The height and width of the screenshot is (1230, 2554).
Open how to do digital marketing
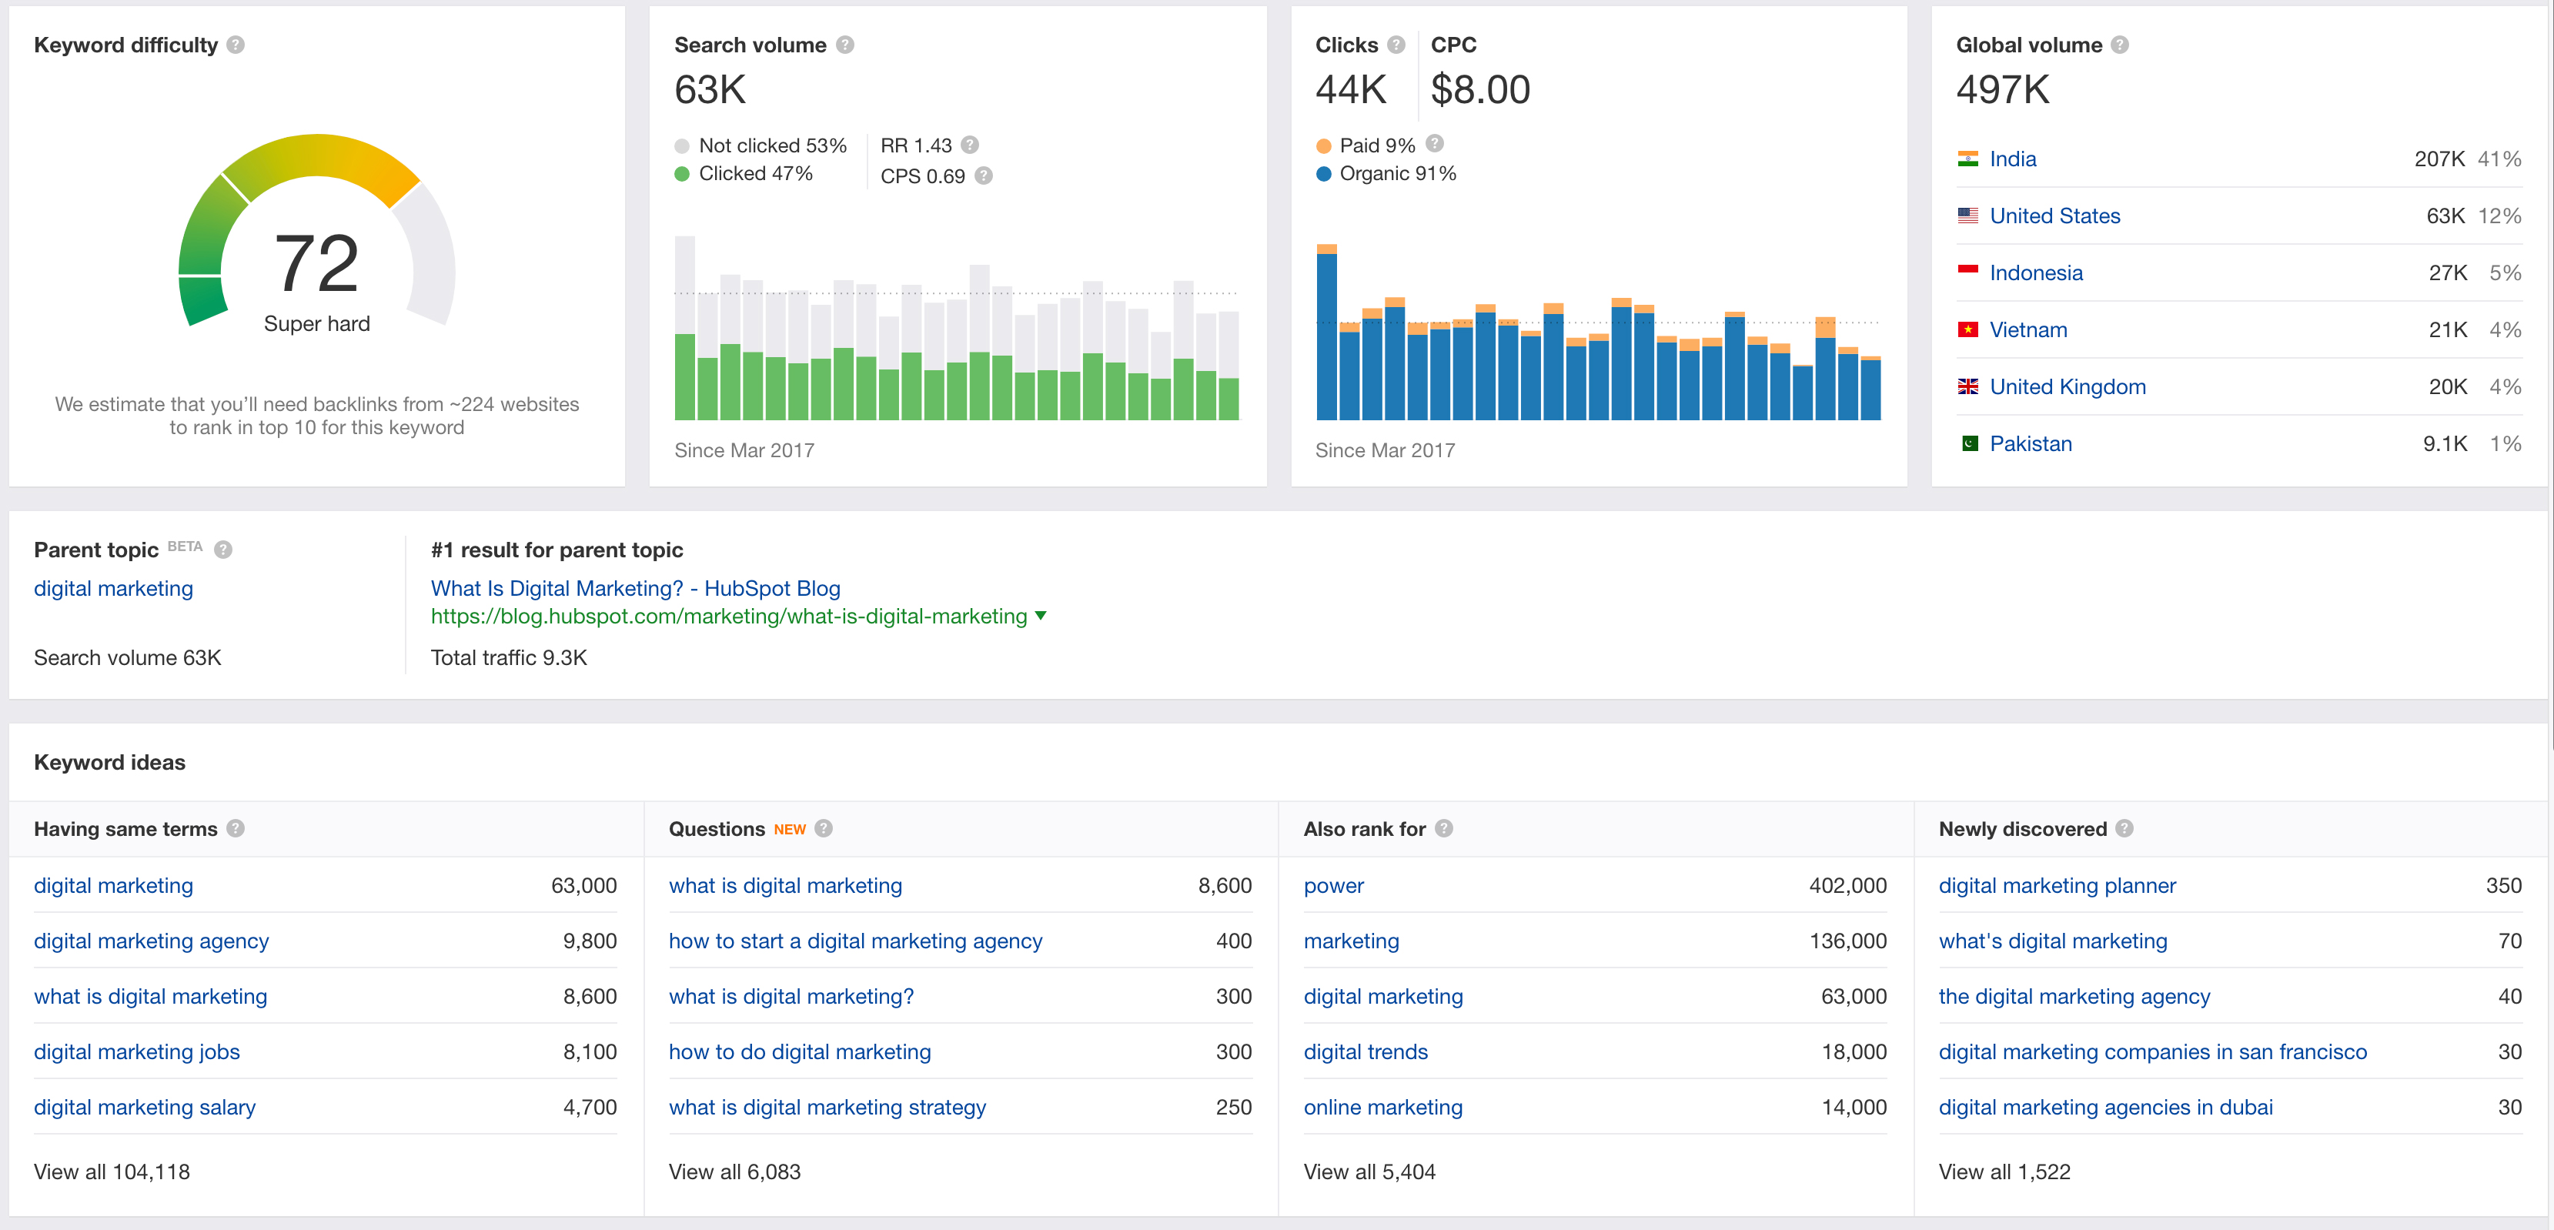800,1051
